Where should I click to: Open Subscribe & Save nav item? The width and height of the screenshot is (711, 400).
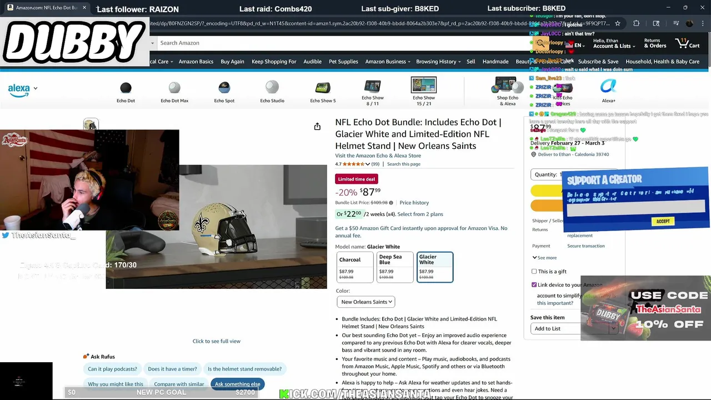coord(598,62)
